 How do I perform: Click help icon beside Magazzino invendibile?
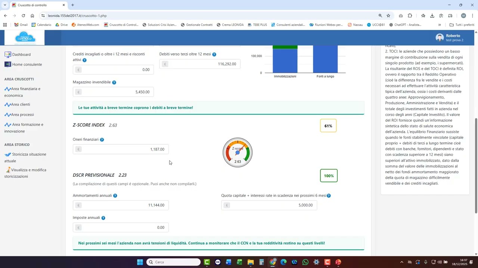(x=114, y=83)
